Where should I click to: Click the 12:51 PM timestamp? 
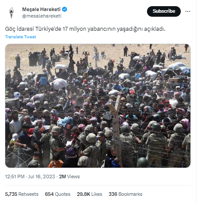click(15, 176)
